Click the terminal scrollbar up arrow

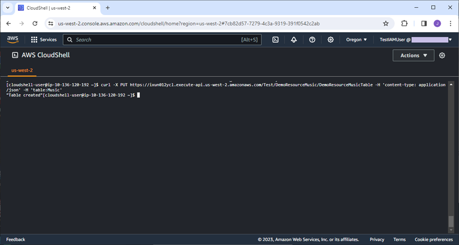tap(451, 84)
